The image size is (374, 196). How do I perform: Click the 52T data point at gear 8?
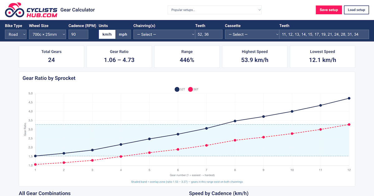coord(235,121)
